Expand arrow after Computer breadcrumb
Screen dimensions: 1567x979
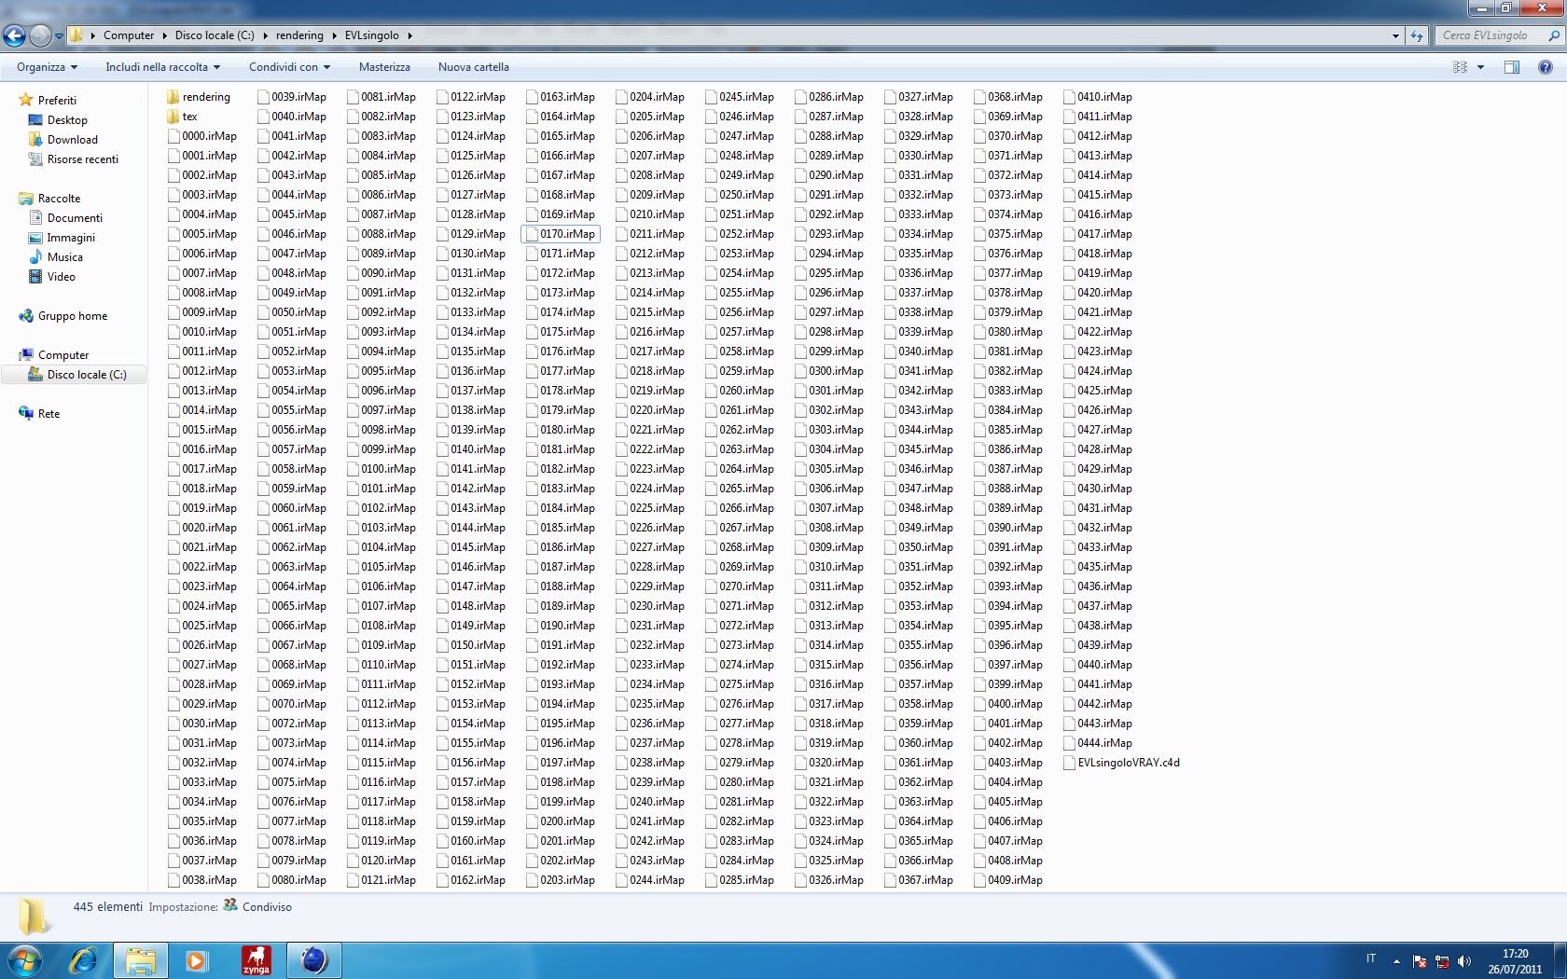click(x=165, y=35)
